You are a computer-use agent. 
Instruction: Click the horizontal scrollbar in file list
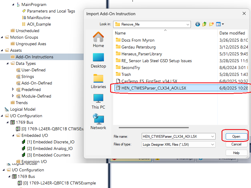tap(154, 128)
